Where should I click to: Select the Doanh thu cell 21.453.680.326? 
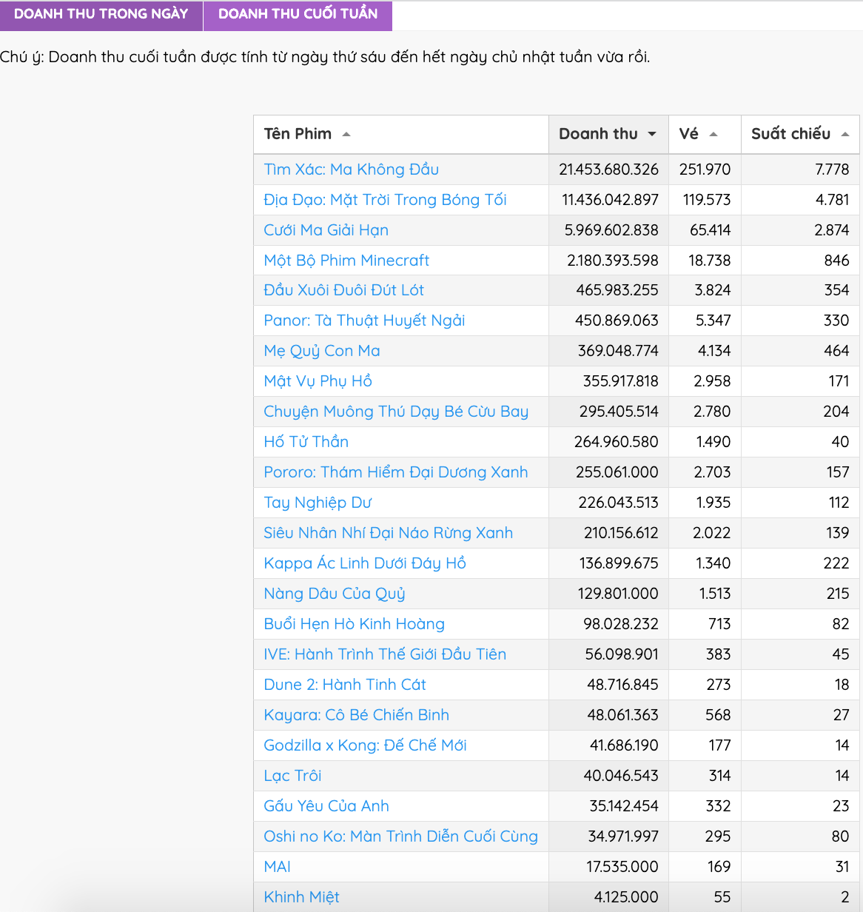pos(609,170)
